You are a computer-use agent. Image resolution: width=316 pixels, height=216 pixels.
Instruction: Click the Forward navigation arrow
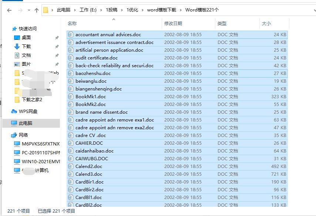click(x=19, y=10)
